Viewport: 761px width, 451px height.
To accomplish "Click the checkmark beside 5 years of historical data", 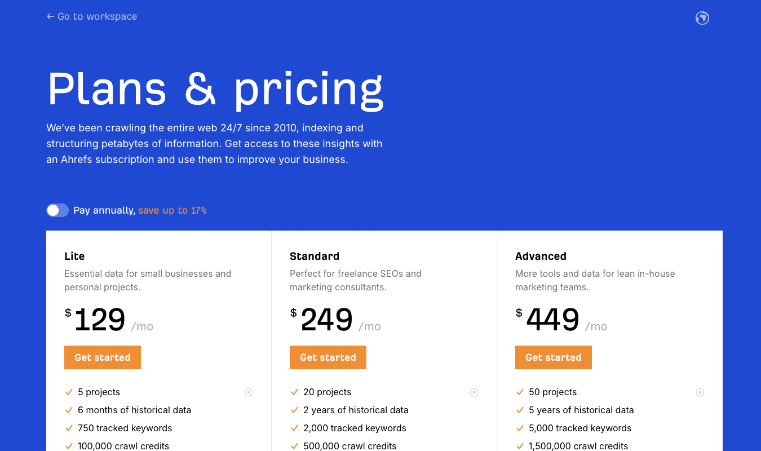I will point(520,409).
